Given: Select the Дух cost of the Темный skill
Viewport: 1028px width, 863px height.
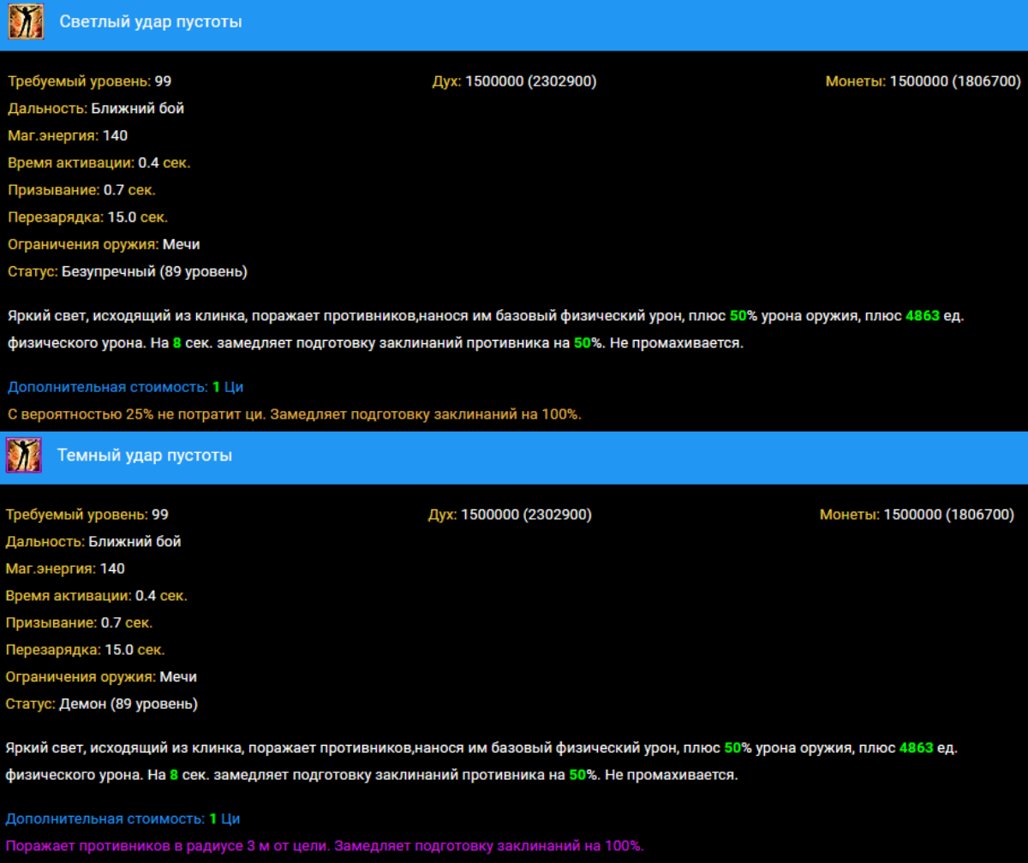Looking at the screenshot, I should tap(510, 515).
